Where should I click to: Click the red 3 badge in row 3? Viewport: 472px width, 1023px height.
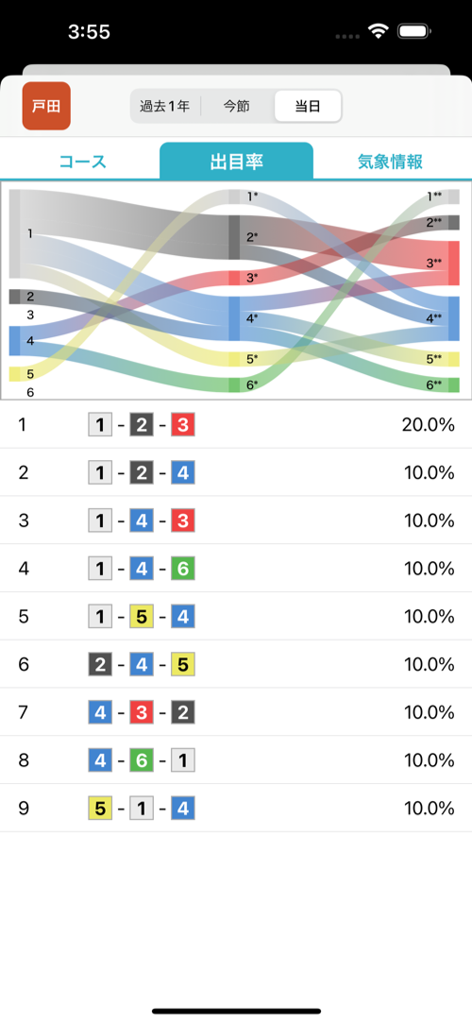click(183, 521)
